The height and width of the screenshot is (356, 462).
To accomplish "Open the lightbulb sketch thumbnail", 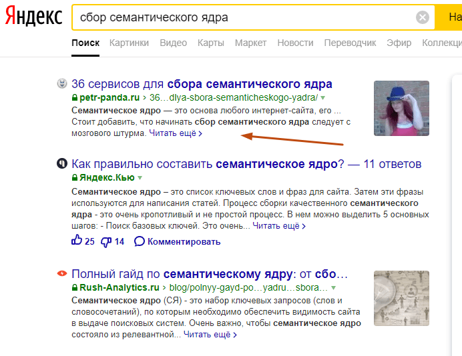I will [401, 299].
